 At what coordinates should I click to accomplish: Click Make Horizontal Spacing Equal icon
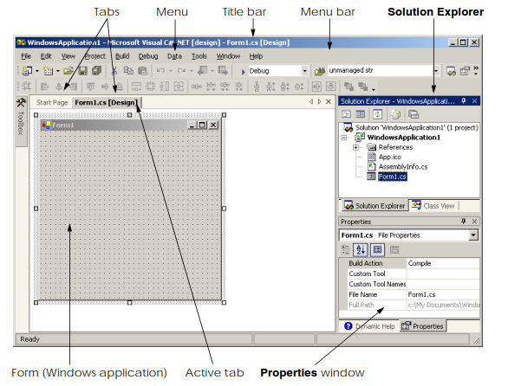[197, 87]
